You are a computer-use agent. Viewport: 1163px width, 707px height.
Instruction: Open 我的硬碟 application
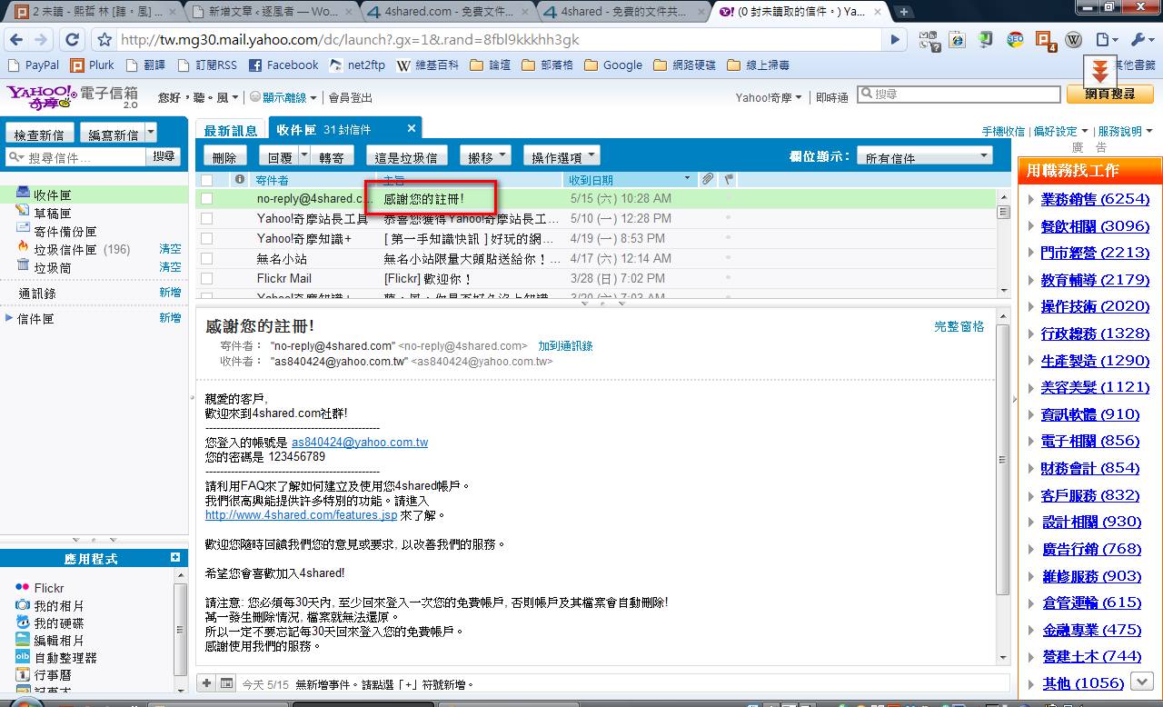pyautogui.click(x=50, y=622)
